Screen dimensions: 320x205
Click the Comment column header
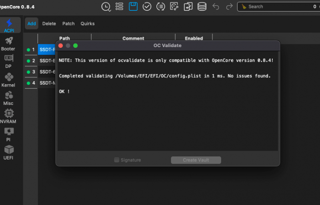coord(133,38)
